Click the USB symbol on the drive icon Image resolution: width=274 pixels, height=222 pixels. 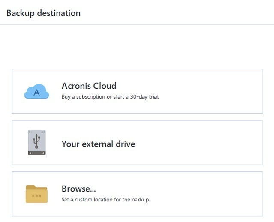pos(36,141)
